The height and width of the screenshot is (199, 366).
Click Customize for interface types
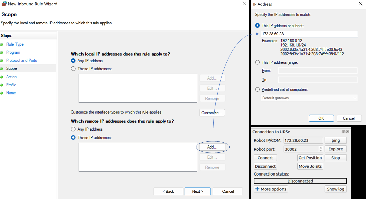click(212, 113)
